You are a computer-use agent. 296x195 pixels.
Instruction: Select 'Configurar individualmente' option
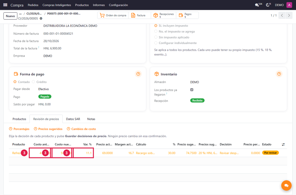[156, 43]
